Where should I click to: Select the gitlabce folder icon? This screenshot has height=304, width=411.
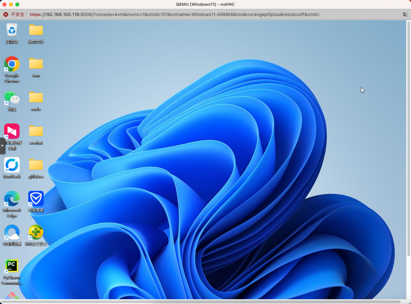click(36, 165)
